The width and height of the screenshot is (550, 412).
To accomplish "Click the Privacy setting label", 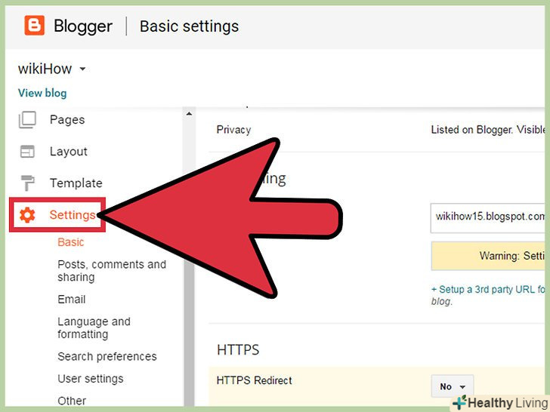I will [233, 130].
